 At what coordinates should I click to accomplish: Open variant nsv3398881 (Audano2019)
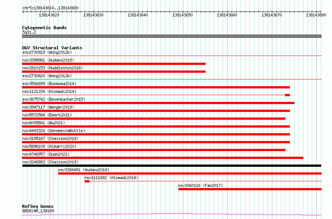pos(48,60)
